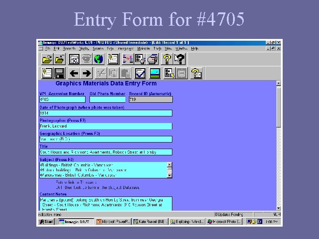Open the Tools menu
Screen dimensions: 319x239
[x=157, y=49]
